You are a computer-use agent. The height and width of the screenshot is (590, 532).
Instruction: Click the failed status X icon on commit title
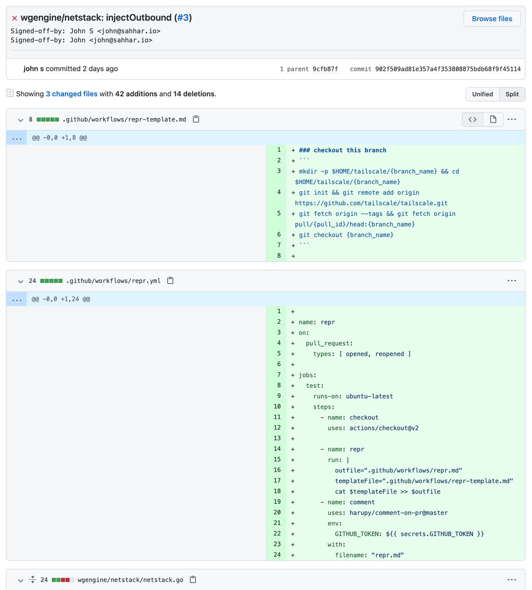[15, 18]
